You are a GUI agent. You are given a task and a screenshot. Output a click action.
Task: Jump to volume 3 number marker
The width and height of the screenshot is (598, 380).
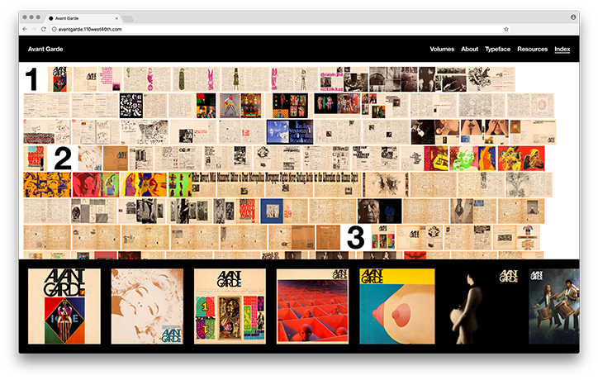pyautogui.click(x=355, y=237)
